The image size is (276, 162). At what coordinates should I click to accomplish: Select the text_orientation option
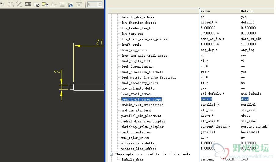[136, 132]
